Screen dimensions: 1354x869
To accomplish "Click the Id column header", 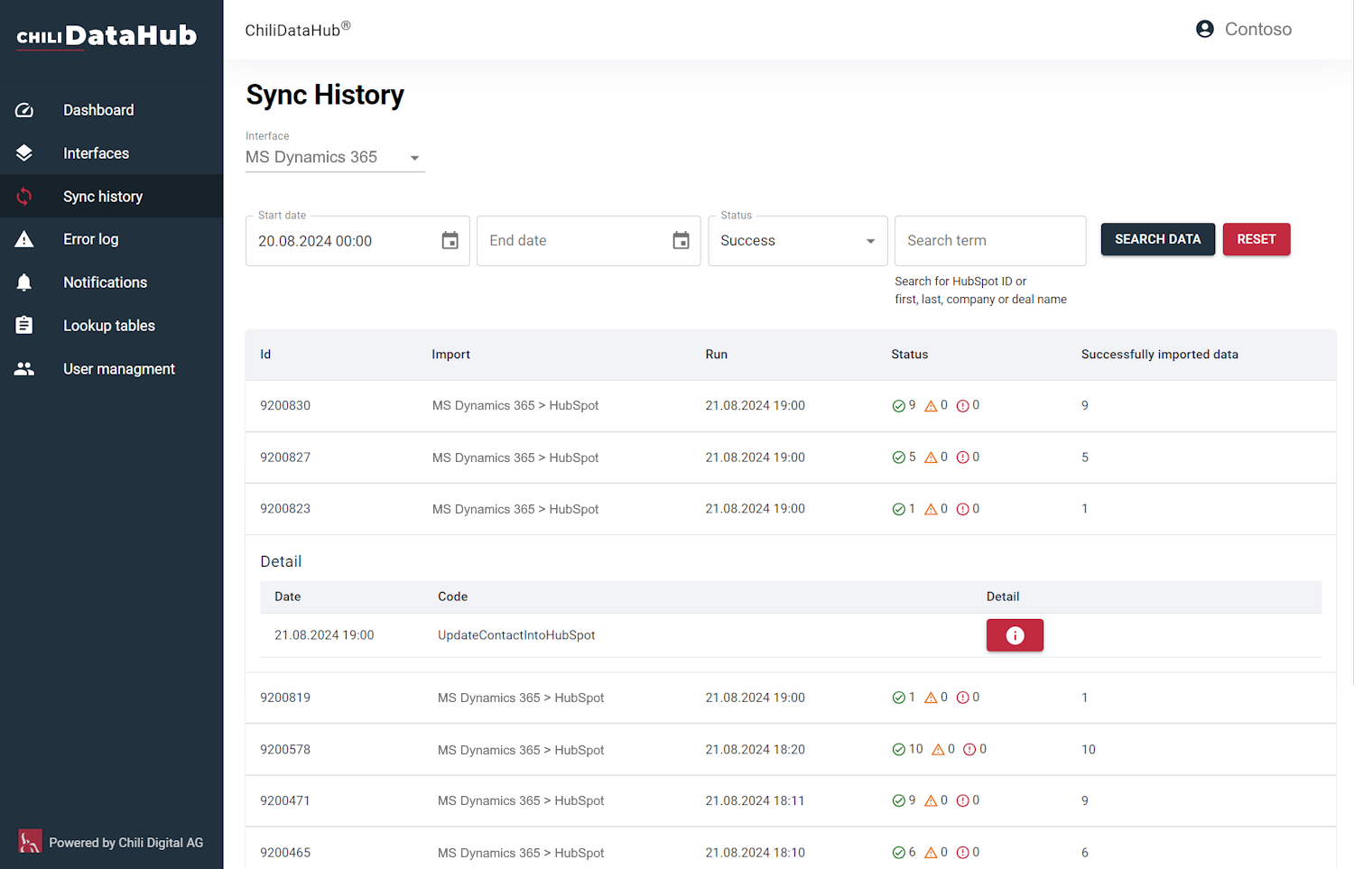I will (265, 355).
